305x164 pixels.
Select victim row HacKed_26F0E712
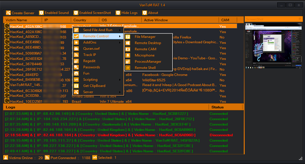121,69
